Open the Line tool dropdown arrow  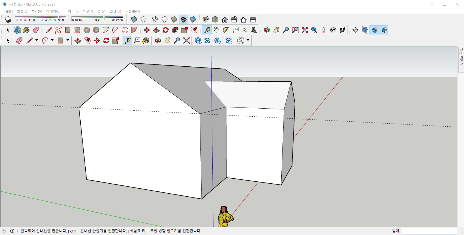point(37,40)
